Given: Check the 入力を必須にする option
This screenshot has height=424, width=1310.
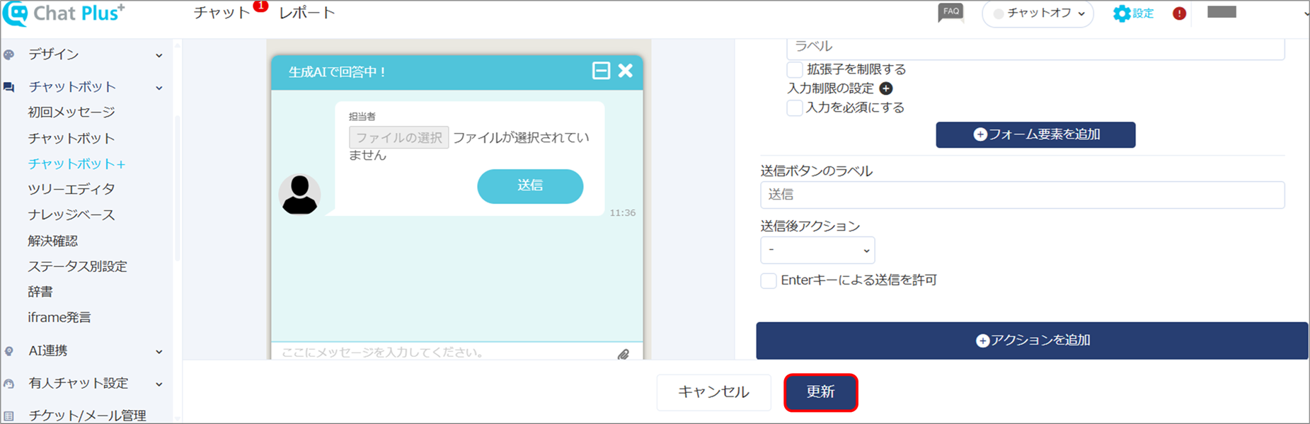Looking at the screenshot, I should pos(795,108).
